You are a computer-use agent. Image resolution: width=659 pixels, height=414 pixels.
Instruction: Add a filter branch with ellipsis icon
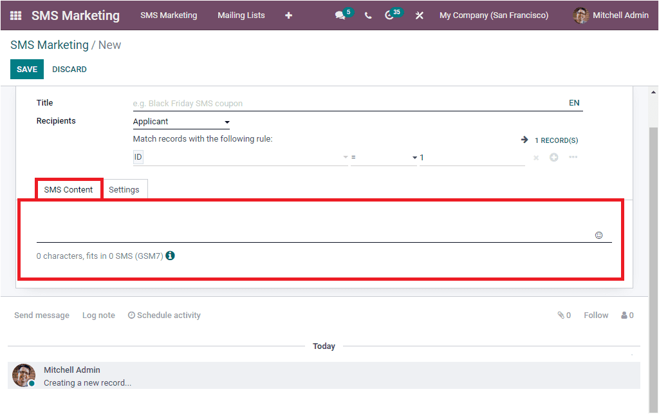[573, 157]
